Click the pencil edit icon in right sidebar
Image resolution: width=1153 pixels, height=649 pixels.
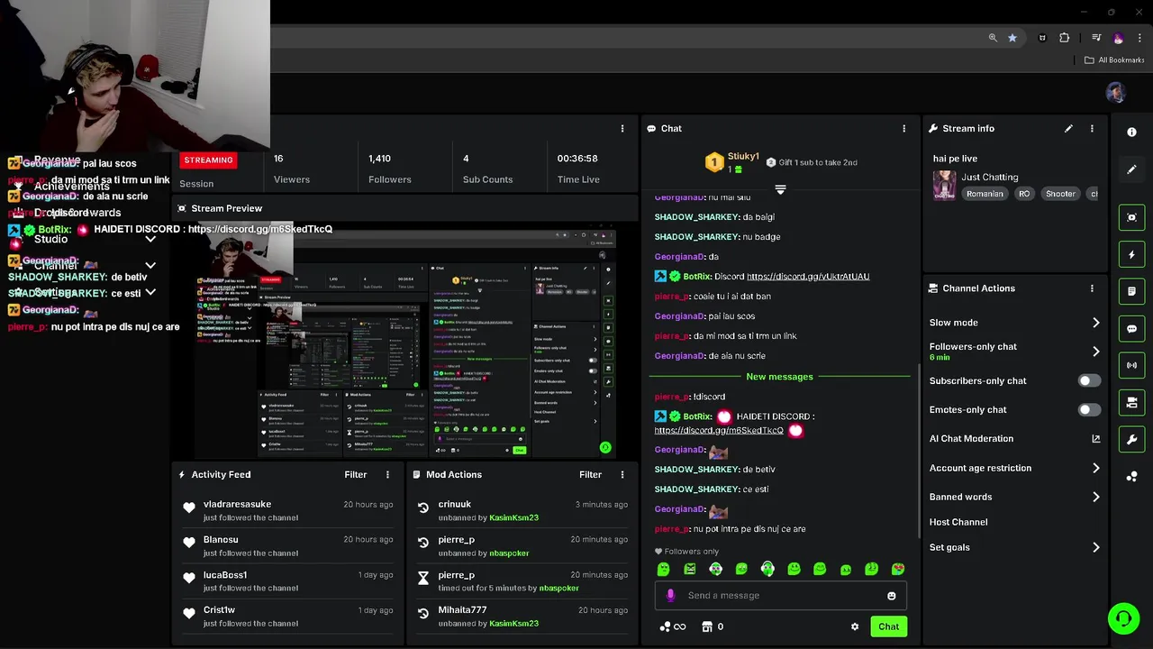pos(1131,169)
